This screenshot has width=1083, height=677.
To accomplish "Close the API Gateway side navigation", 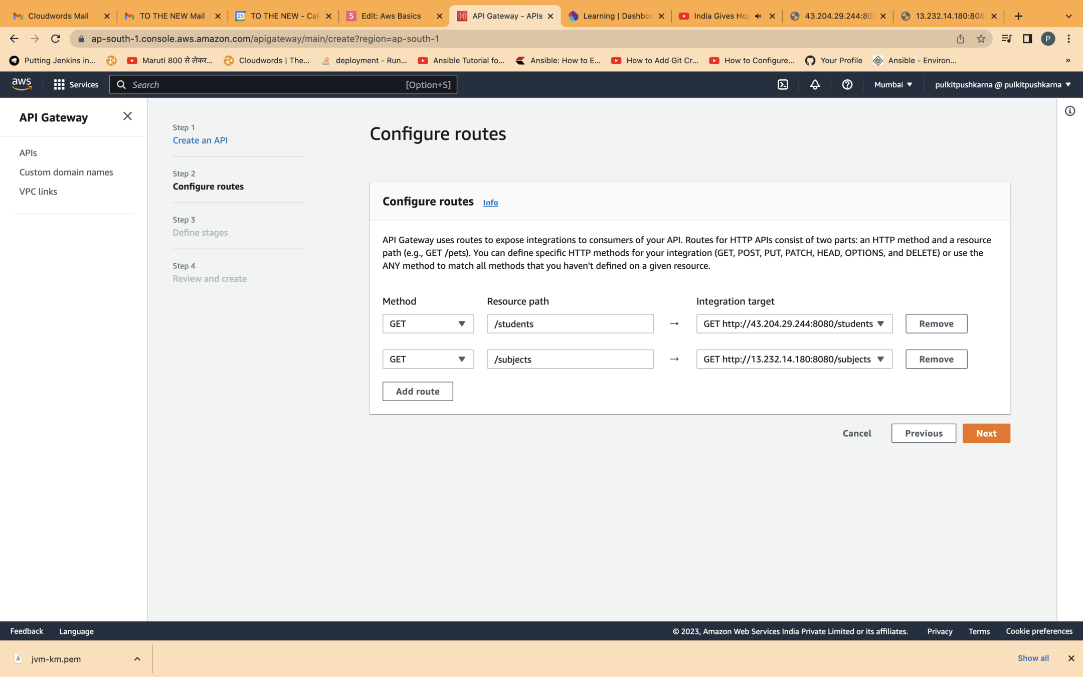I will coord(127,116).
